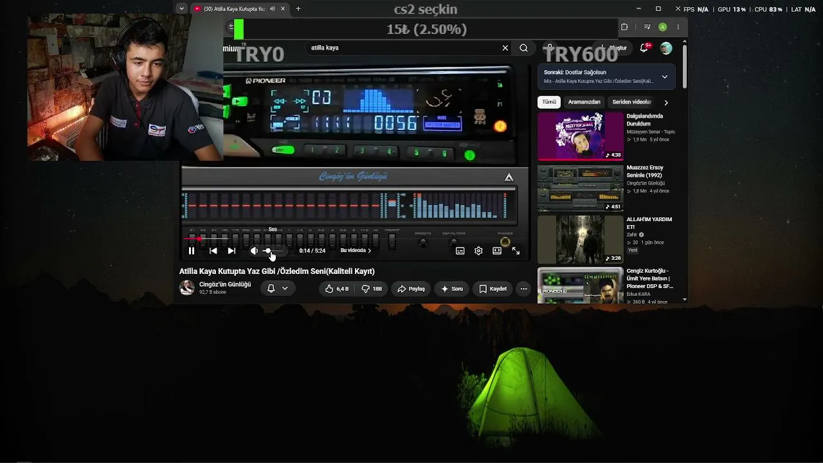The image size is (823, 463).
Task: Open player settings gear
Action: [x=478, y=251]
